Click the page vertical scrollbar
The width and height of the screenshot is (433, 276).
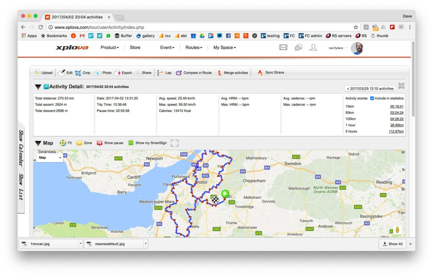pyautogui.click(x=413, y=80)
